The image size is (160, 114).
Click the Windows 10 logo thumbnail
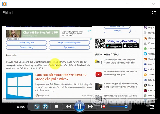click(19, 85)
